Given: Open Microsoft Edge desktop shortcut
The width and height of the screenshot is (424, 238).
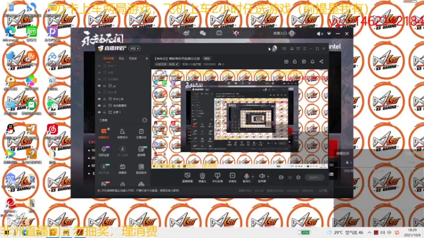Looking at the screenshot, I should pyautogui.click(x=10, y=35).
